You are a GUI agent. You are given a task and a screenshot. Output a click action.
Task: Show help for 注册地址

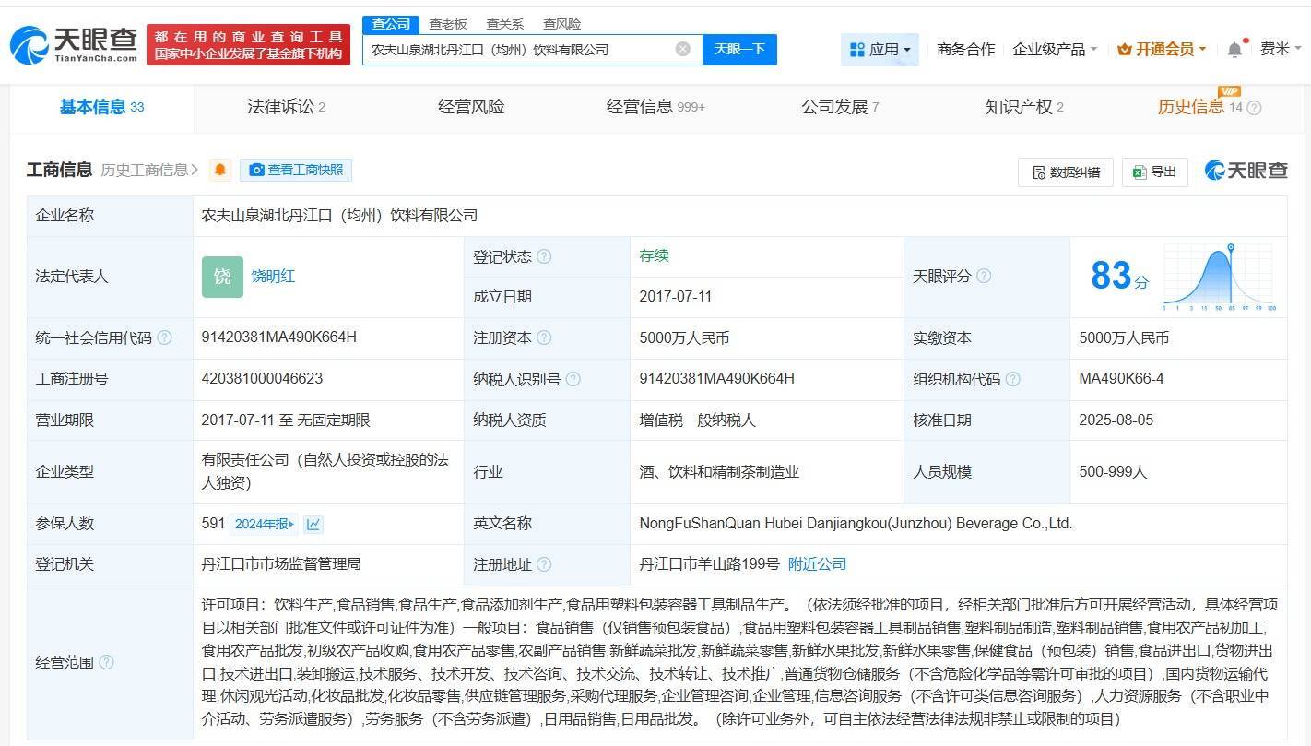pos(544,564)
